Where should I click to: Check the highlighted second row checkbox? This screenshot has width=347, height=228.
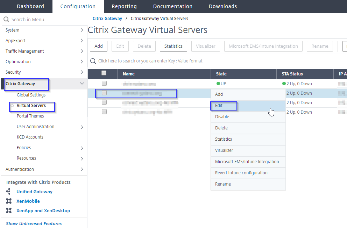pos(104,93)
